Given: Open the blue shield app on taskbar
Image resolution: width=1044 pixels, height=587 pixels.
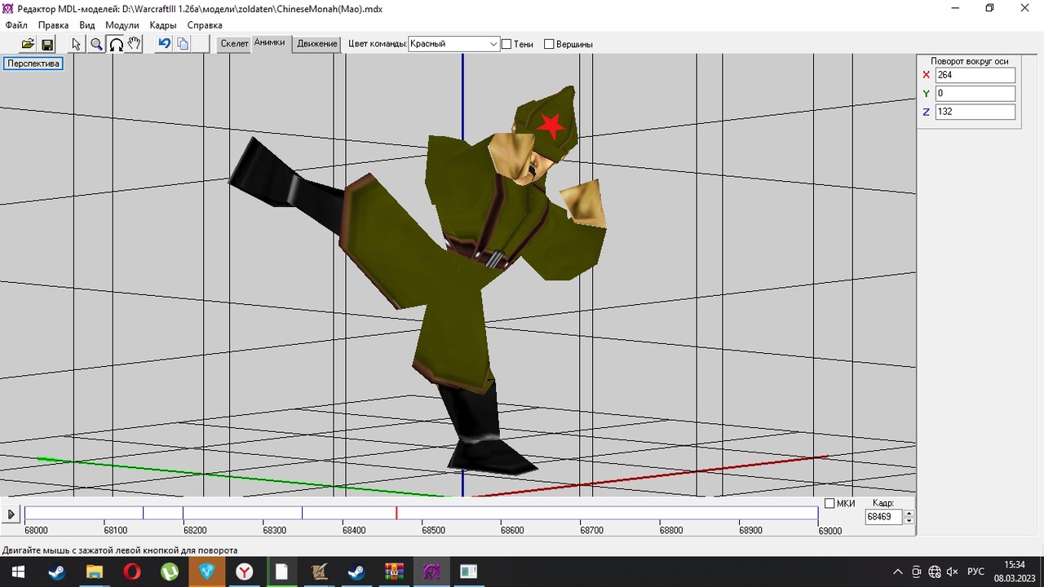Looking at the screenshot, I should click(206, 572).
